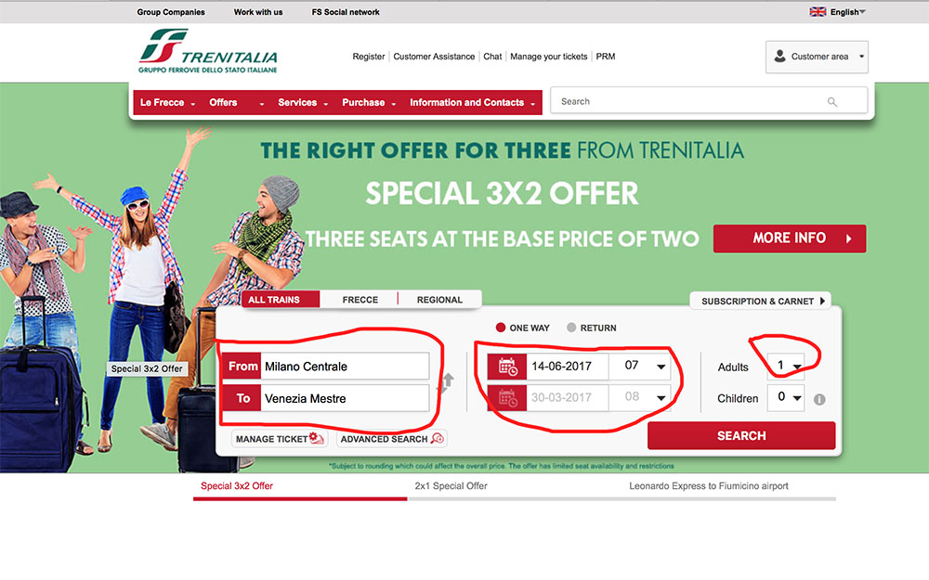This screenshot has height=580, width=929.
Task: Open the Le Frecce menu
Action: 167,102
